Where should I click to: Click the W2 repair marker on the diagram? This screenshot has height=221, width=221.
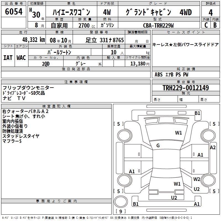(x=197, y=179)
